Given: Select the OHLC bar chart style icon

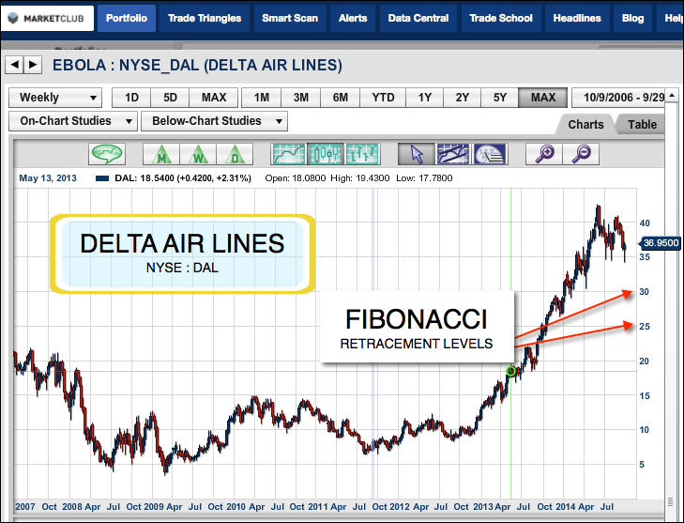Looking at the screenshot, I should pyautogui.click(x=362, y=154).
